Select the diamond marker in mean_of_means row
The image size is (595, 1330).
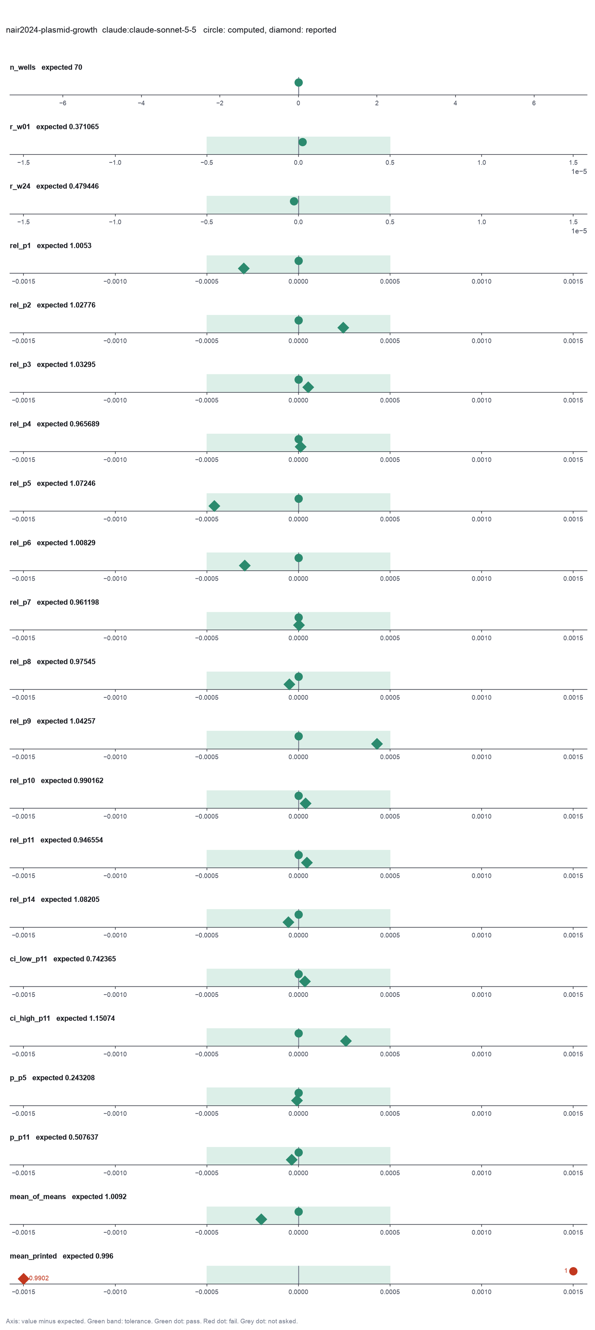pyautogui.click(x=261, y=1219)
